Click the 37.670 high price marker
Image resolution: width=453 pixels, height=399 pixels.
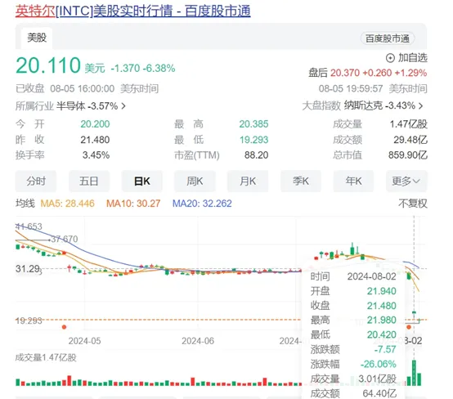[x=64, y=240]
